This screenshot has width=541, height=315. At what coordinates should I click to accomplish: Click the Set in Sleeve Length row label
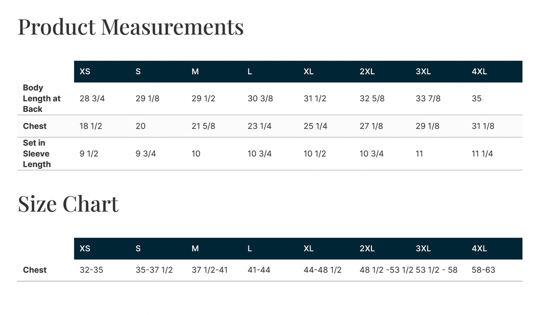[36, 154]
